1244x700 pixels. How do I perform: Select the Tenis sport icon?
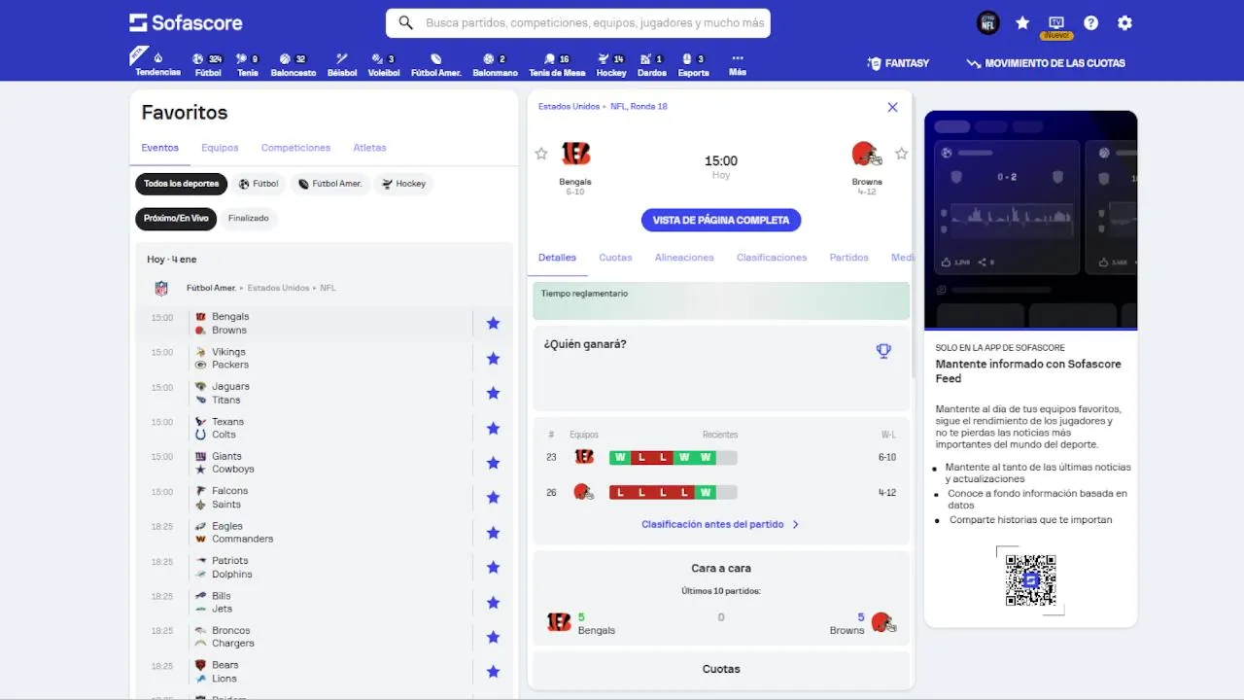(248, 64)
